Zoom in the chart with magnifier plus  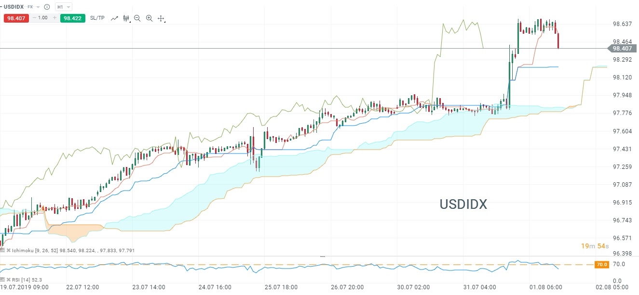click(x=149, y=18)
